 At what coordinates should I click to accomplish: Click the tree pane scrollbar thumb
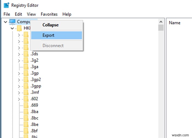(161, 28)
